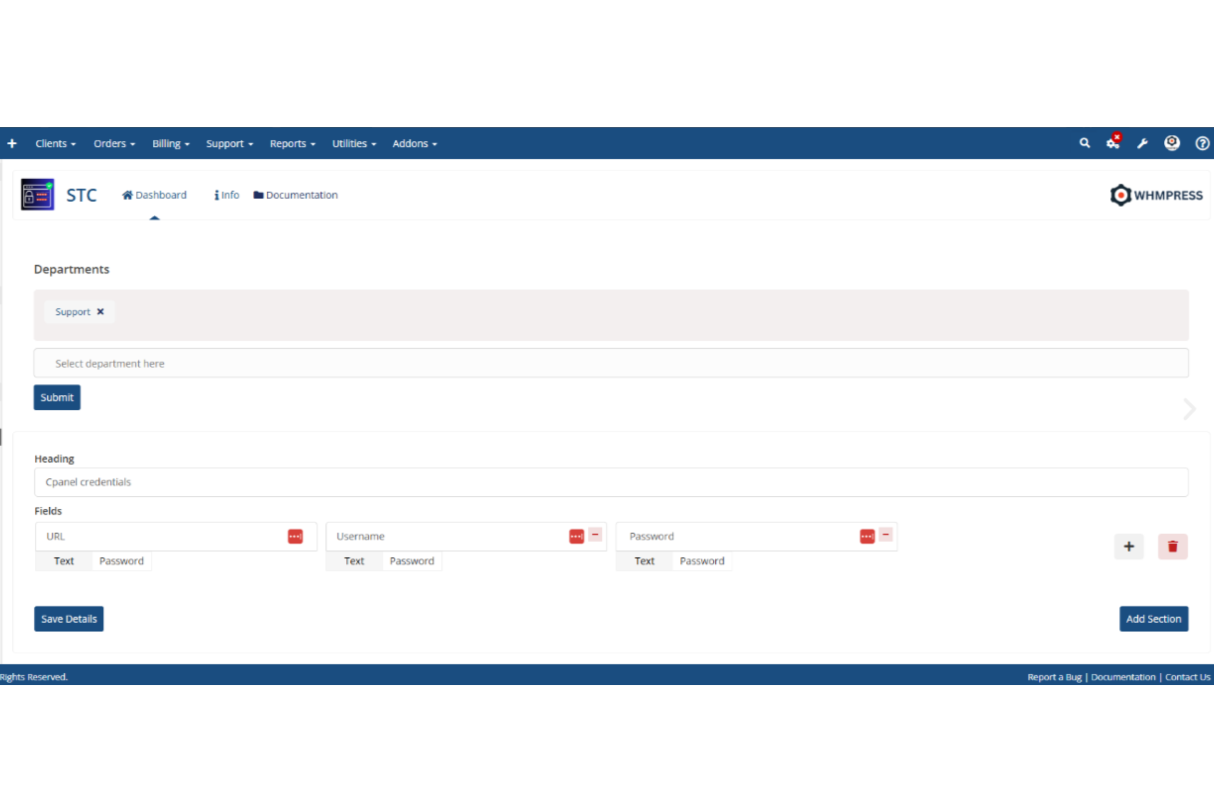The width and height of the screenshot is (1214, 809).
Task: Set URL field type to Password
Action: [x=121, y=561]
